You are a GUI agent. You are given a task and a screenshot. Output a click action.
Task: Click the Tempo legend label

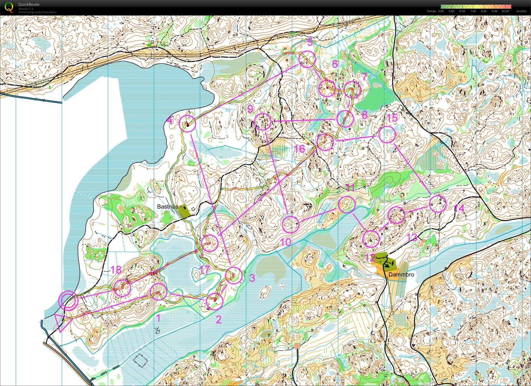click(x=431, y=11)
